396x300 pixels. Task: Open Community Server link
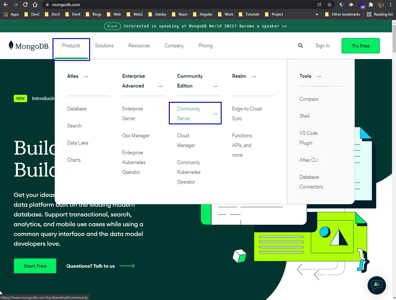click(189, 114)
